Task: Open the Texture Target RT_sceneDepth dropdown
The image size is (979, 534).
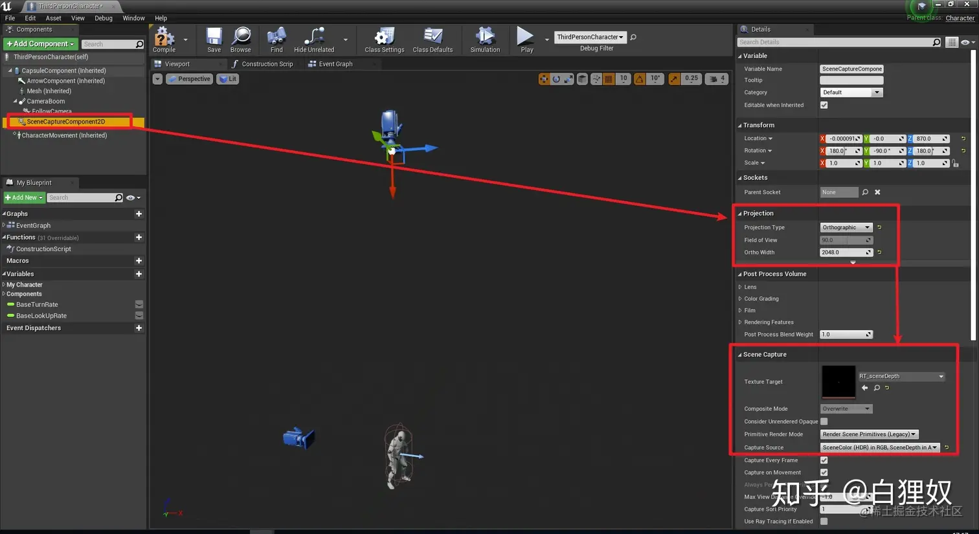Action: [x=901, y=376]
